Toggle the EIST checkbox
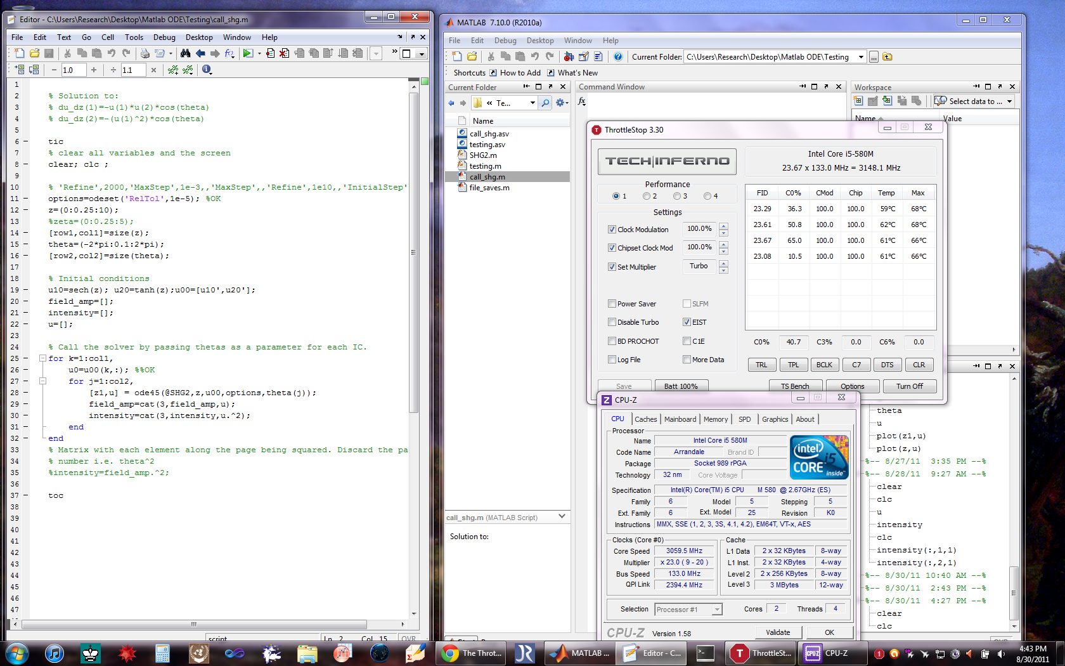Image resolution: width=1065 pixels, height=666 pixels. [x=687, y=322]
